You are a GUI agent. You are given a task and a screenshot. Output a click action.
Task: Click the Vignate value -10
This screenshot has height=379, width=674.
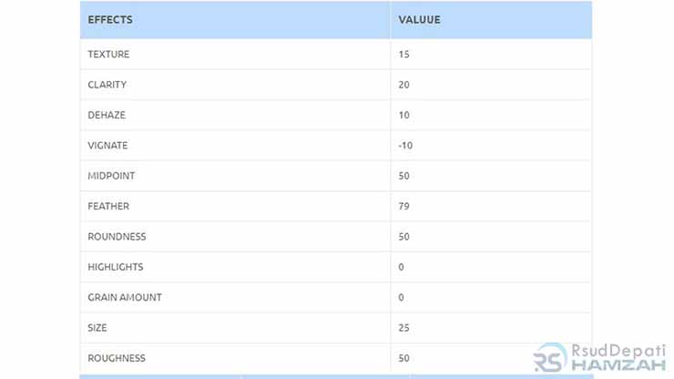tap(405, 146)
